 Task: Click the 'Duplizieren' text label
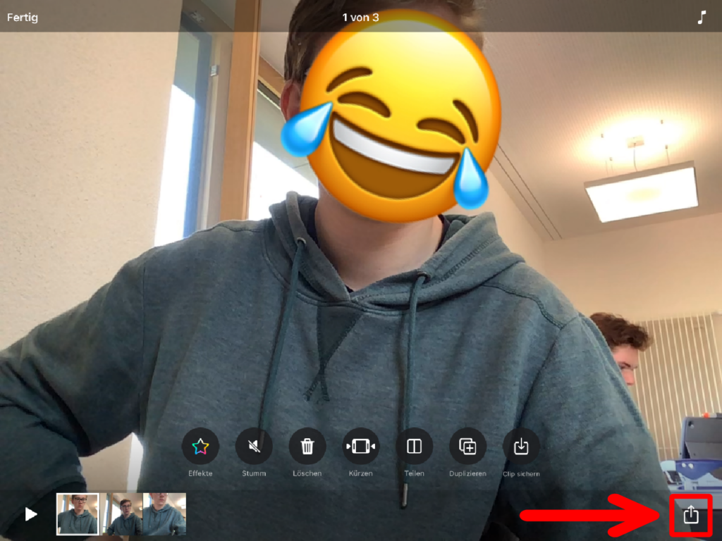467,473
